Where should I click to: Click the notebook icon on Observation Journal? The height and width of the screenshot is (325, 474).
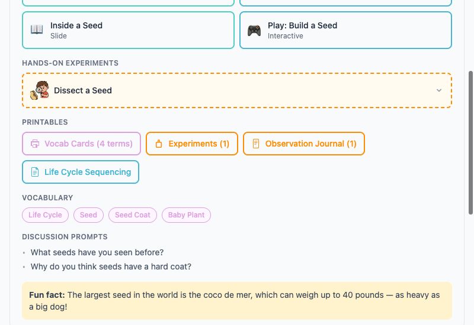coord(256,144)
